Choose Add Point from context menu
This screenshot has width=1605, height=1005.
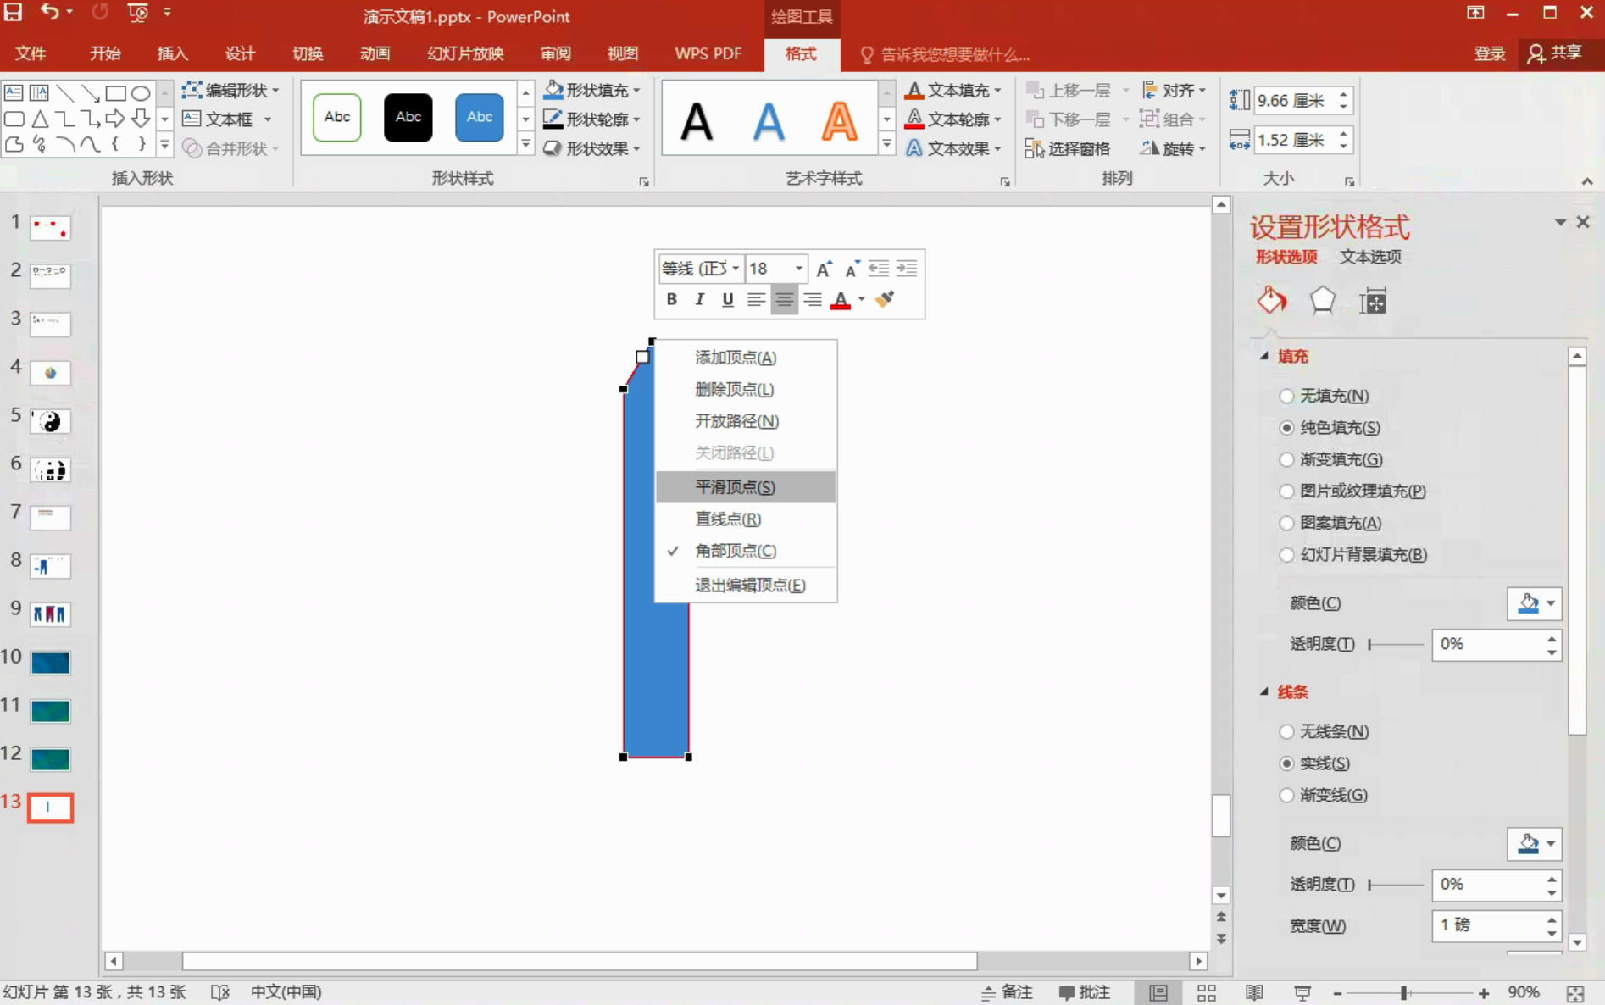tap(746, 358)
